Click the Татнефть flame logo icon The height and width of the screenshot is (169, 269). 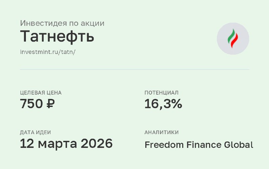pos(233,39)
